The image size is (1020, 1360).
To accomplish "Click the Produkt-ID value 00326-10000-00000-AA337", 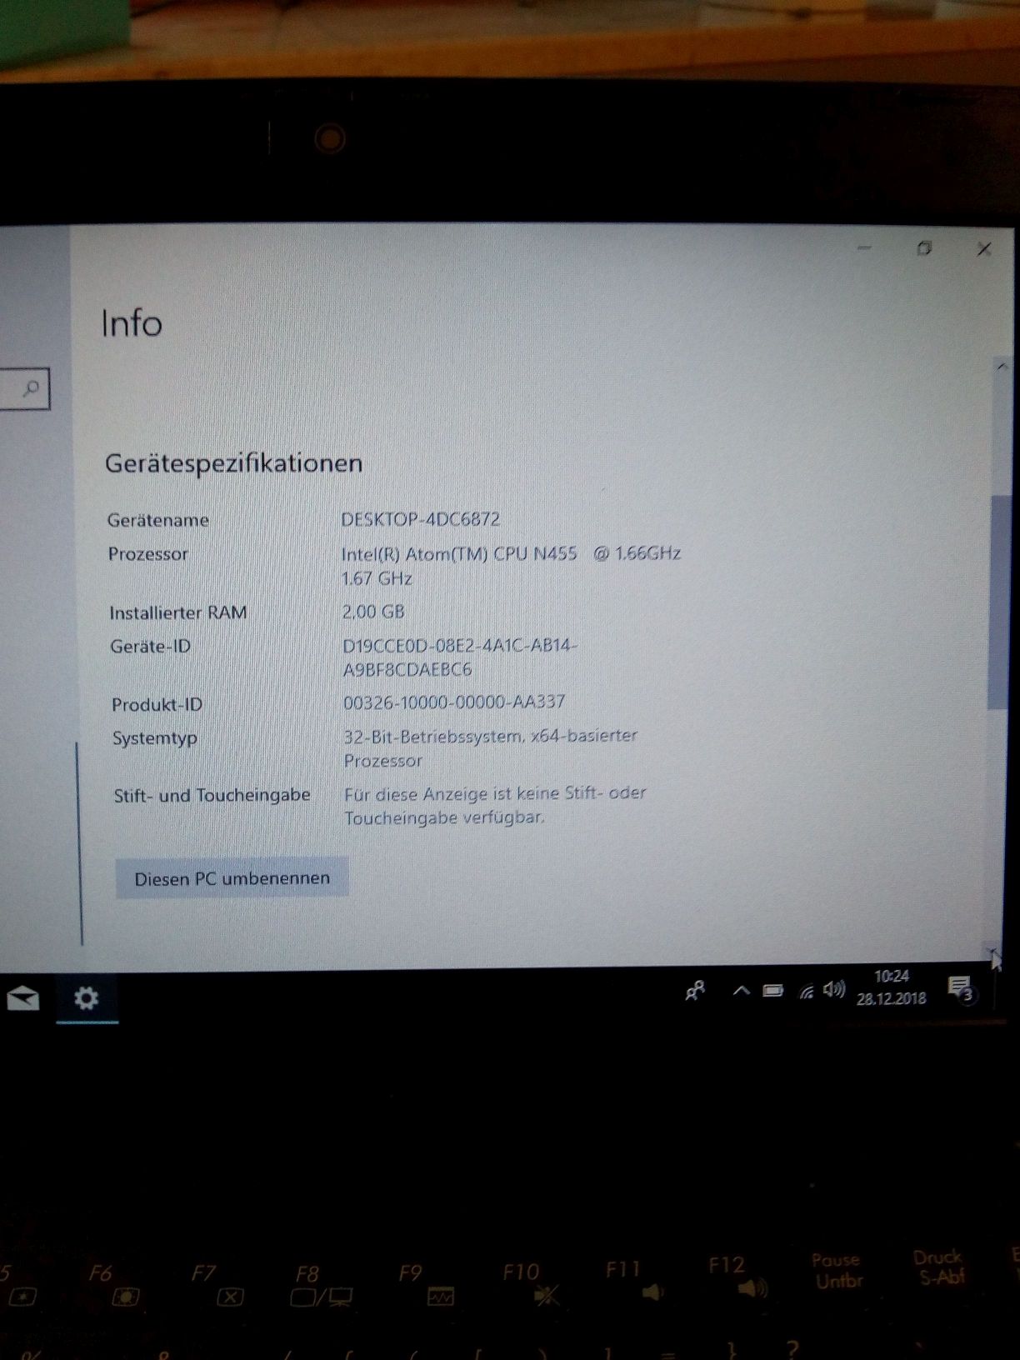I will (x=454, y=702).
